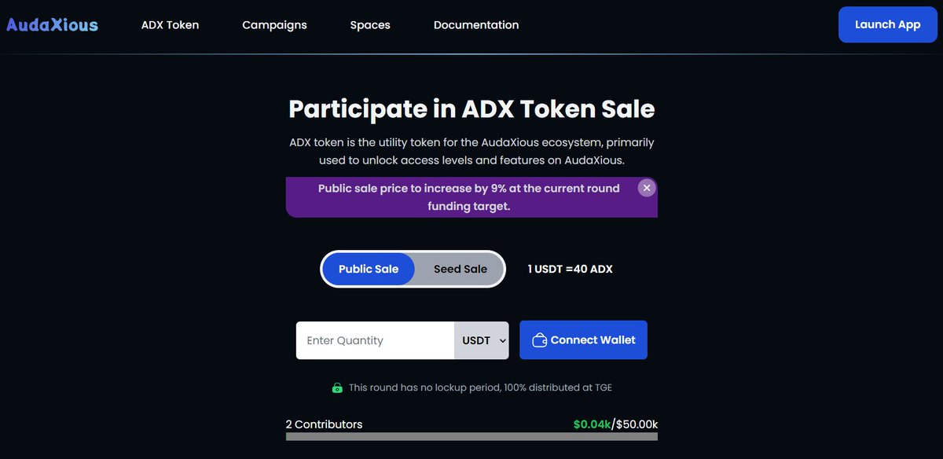The height and width of the screenshot is (459, 943).
Task: Open the Campaigns nav item
Action: click(274, 24)
